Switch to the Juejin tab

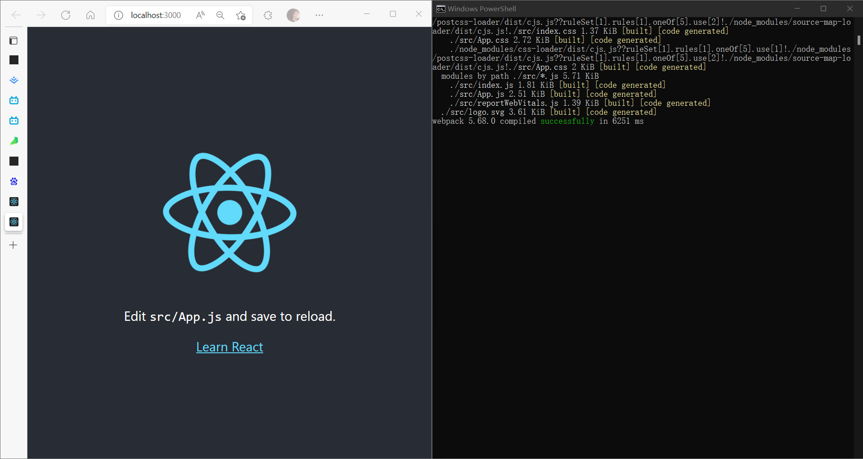coord(14,80)
